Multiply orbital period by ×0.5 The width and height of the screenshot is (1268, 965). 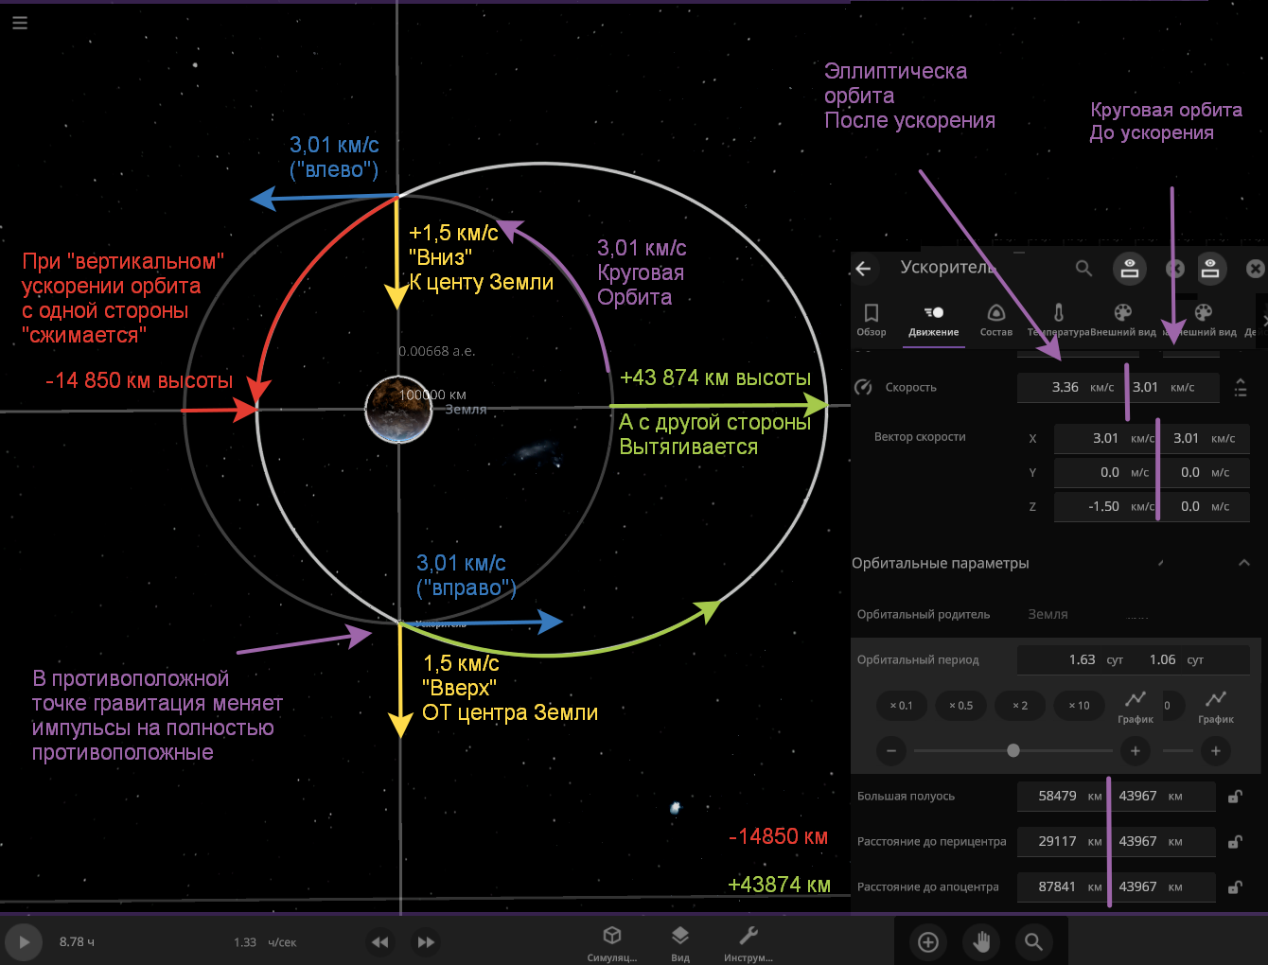[960, 706]
